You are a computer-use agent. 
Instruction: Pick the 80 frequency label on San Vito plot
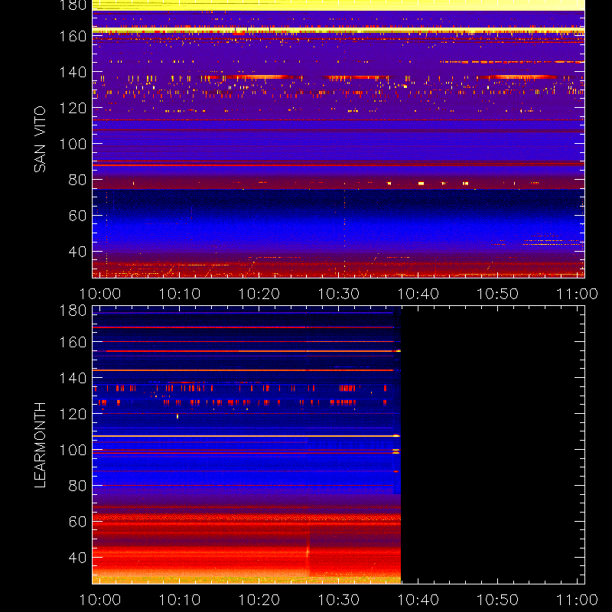click(77, 180)
